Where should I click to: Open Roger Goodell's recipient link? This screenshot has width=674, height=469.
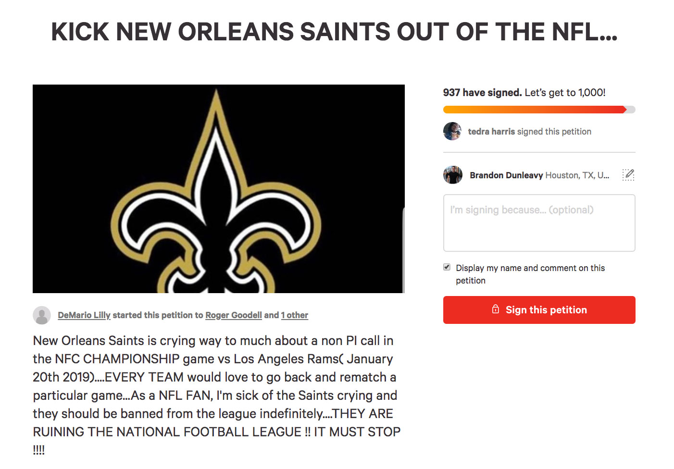(233, 315)
